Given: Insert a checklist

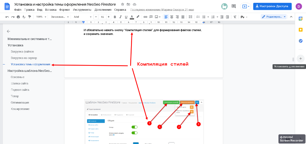Looking at the screenshot, I should pyautogui.click(x=197, y=17).
